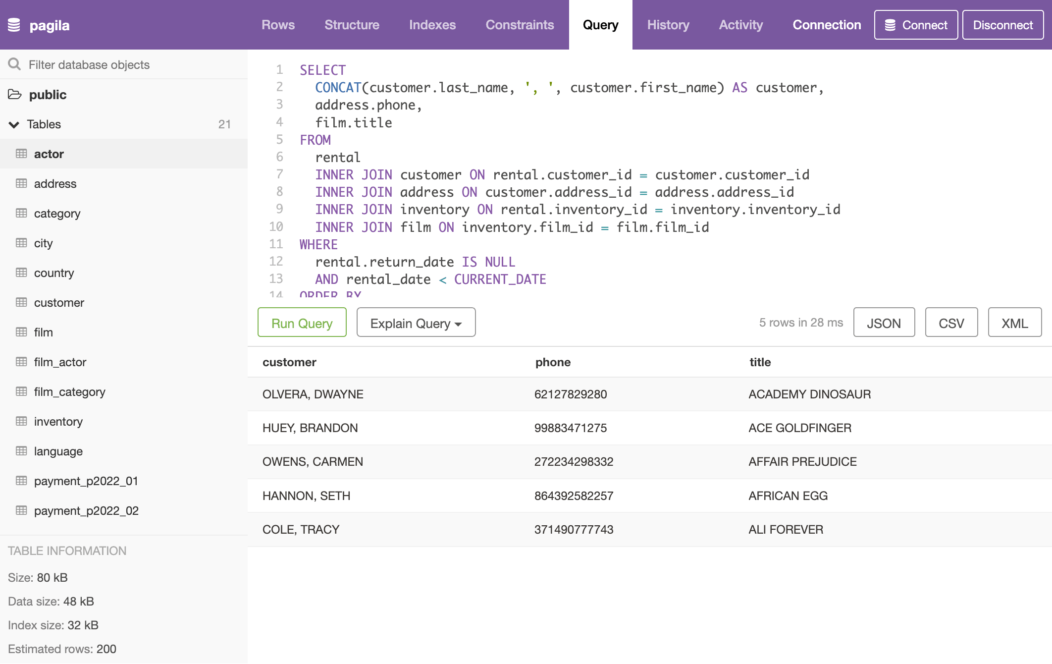This screenshot has height=664, width=1052.
Task: Open the Indexes tab
Action: pos(432,25)
